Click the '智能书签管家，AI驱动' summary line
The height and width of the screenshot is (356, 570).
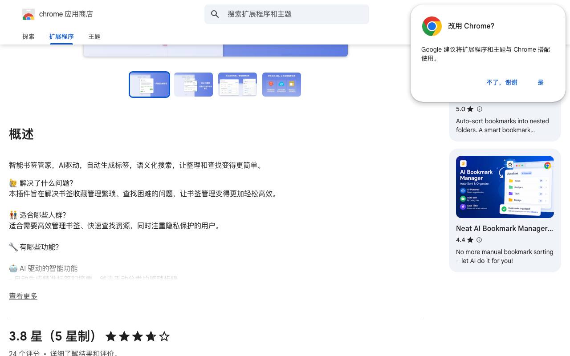[137, 165]
